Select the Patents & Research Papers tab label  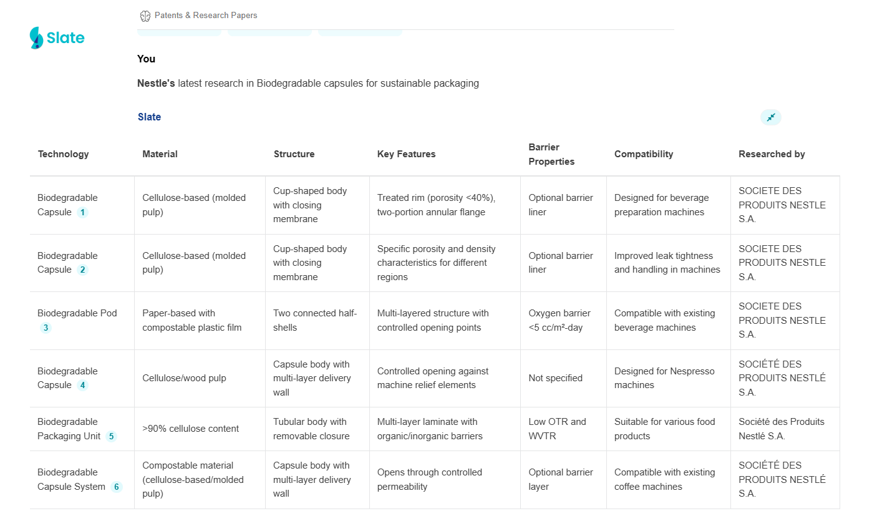tap(206, 16)
